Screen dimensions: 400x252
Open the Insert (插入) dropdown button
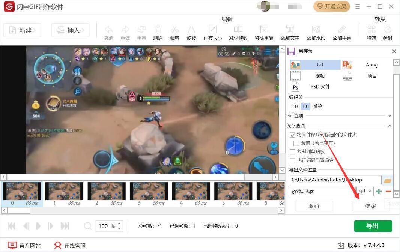(x=71, y=30)
